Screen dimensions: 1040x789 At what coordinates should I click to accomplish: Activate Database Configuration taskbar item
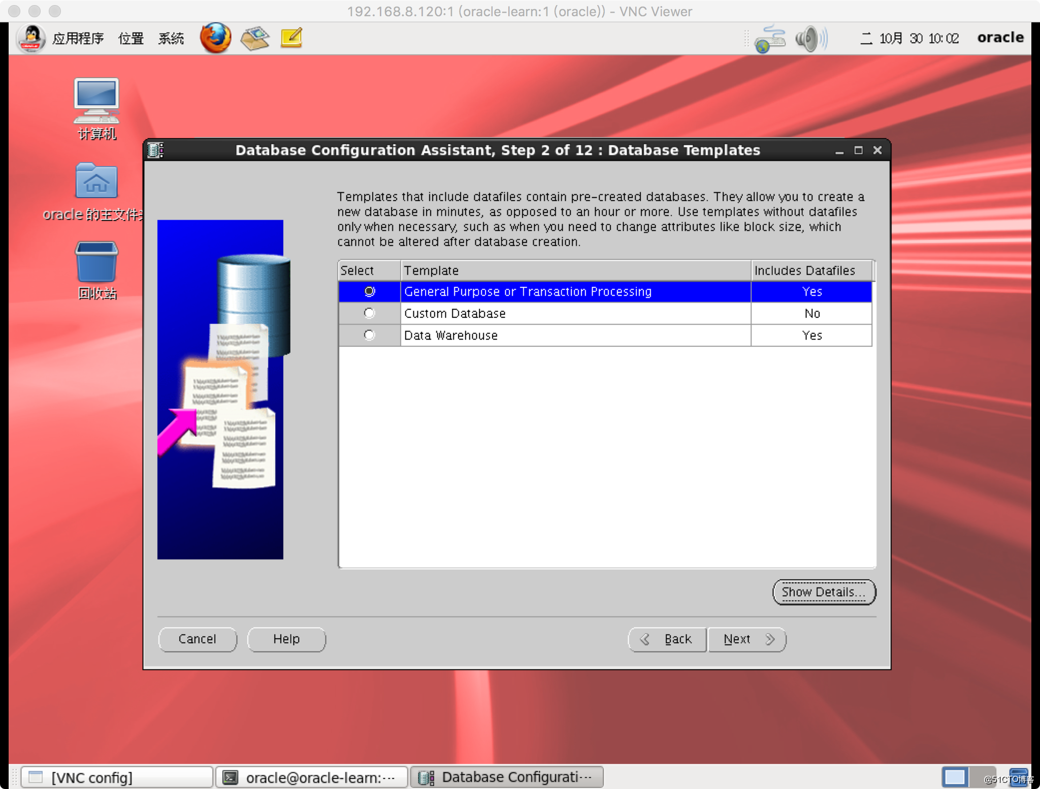tap(507, 777)
